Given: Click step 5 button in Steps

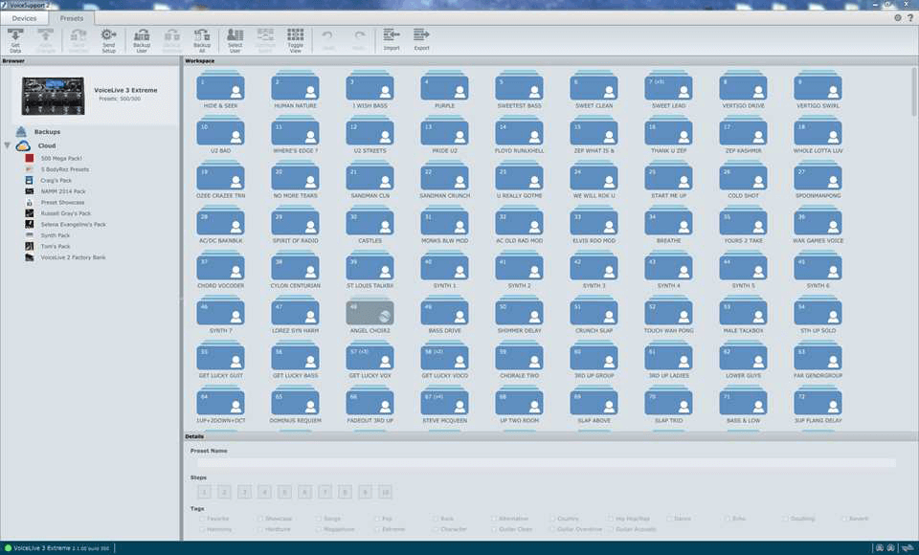Looking at the screenshot, I should (x=284, y=492).
